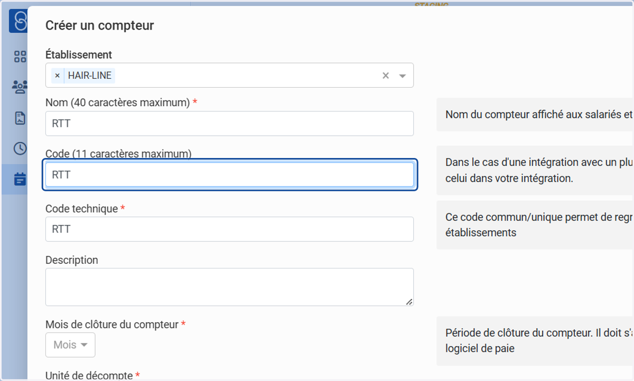Click the 'Créer un compteur' dialog title
634x381 pixels.
pos(100,25)
